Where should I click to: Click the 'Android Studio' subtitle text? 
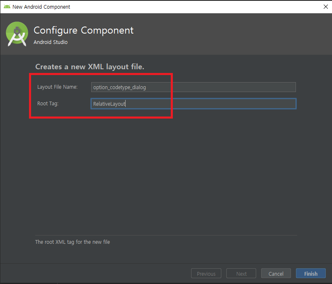point(51,42)
